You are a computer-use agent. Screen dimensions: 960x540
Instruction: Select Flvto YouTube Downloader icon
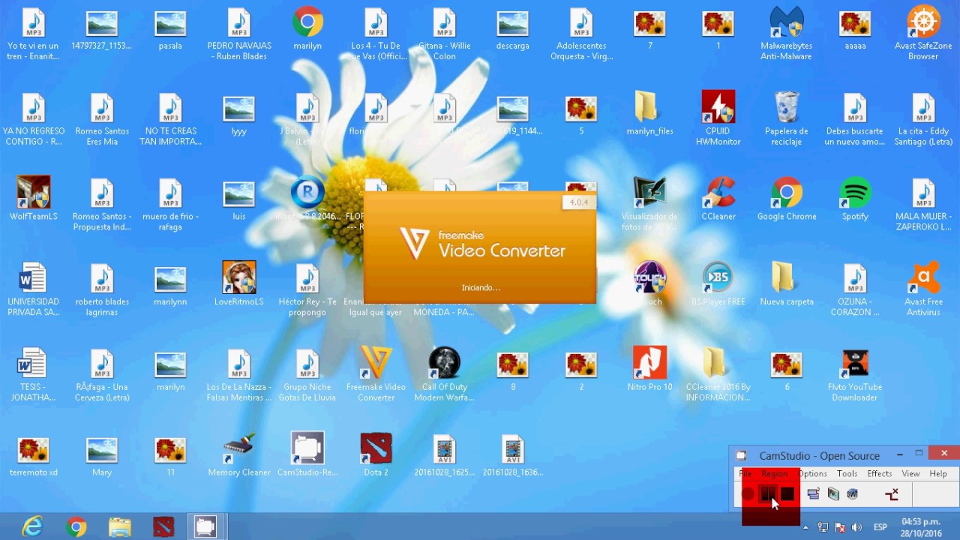click(x=855, y=375)
